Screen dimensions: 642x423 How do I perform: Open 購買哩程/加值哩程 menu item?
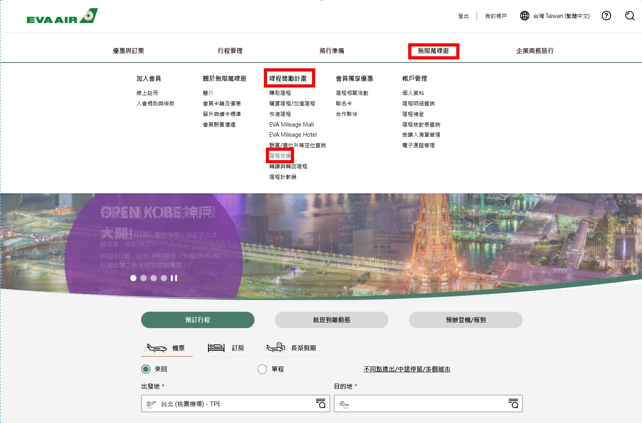tap(292, 104)
